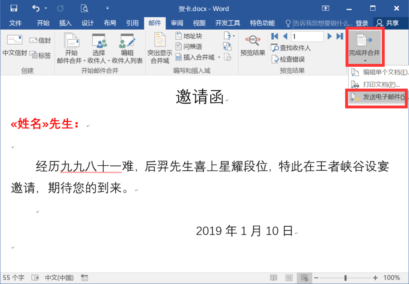Open Ribbon Display Options
The width and height of the screenshot is (409, 284).
[x=325, y=8]
